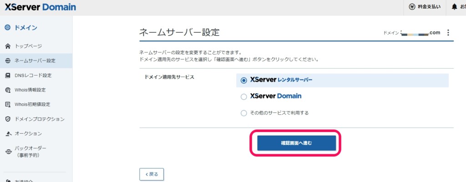Click the バックオーダー www icon
The height and width of the screenshot is (182, 466).
8,152
